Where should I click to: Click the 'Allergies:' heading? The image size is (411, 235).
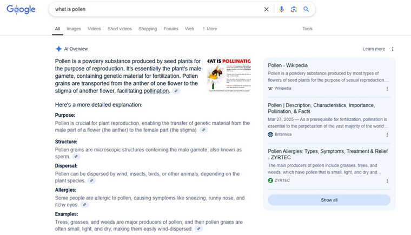[65, 190]
